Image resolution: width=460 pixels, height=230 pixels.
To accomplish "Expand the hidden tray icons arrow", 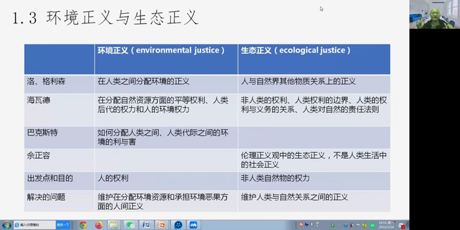I will (x=340, y=225).
